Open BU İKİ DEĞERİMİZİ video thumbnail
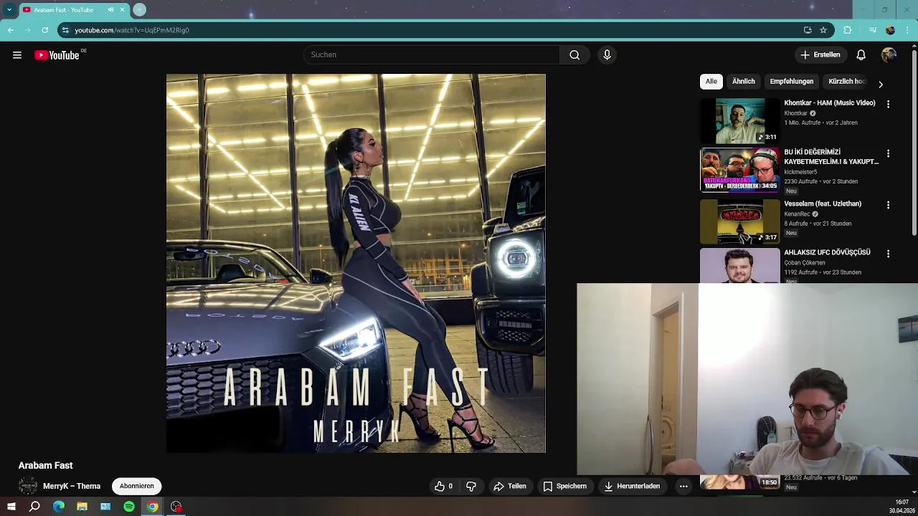This screenshot has width=918, height=516. click(x=739, y=170)
